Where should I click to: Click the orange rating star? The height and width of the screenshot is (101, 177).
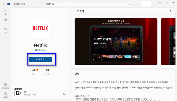[x=37, y=70]
